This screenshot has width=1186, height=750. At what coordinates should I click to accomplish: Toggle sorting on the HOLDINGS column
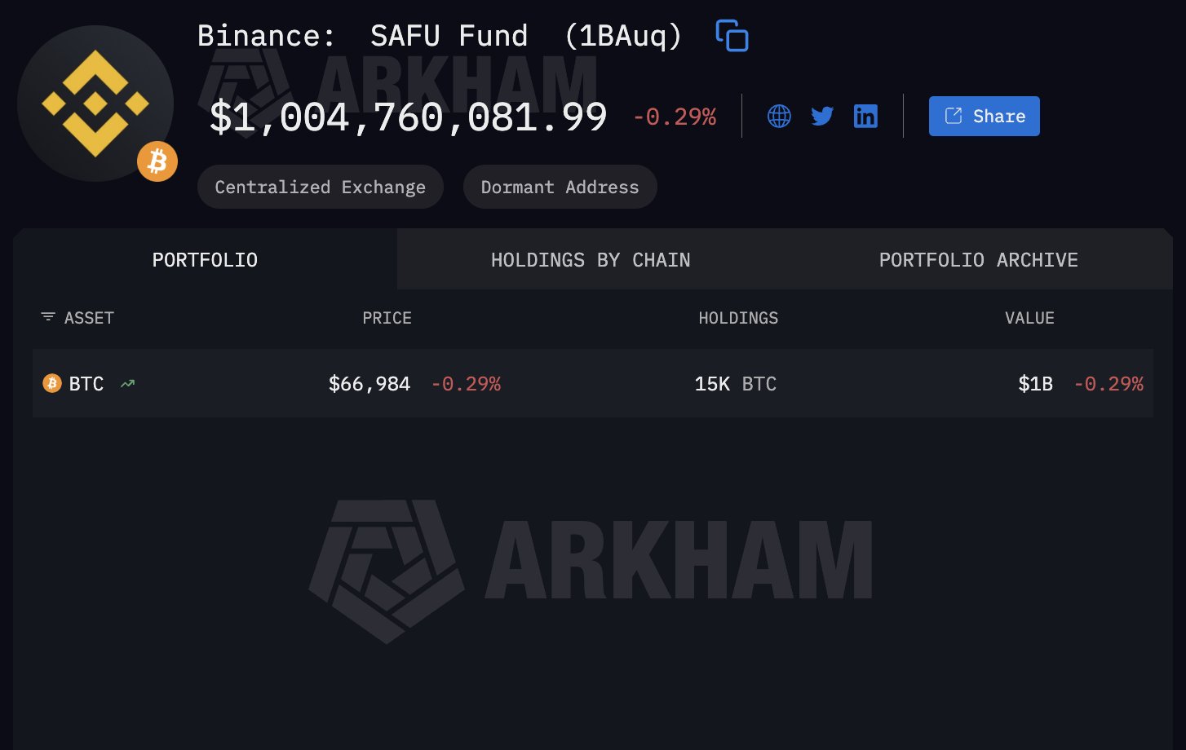[x=738, y=318]
